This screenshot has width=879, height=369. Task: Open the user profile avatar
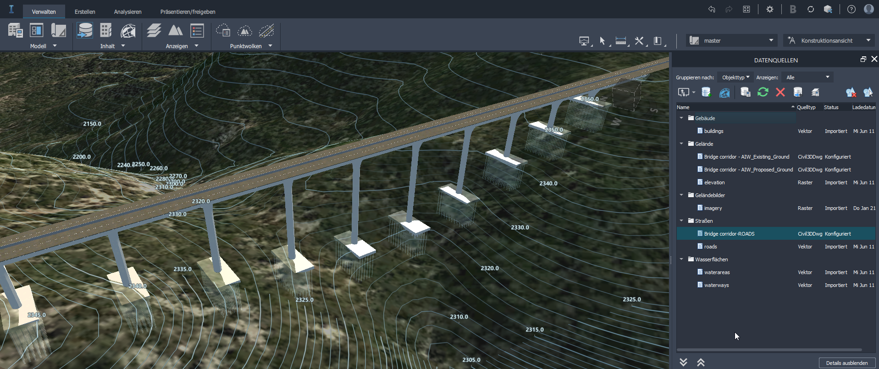869,9
